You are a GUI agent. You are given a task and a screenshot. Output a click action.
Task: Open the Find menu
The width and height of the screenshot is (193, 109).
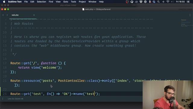coord(51,2)
